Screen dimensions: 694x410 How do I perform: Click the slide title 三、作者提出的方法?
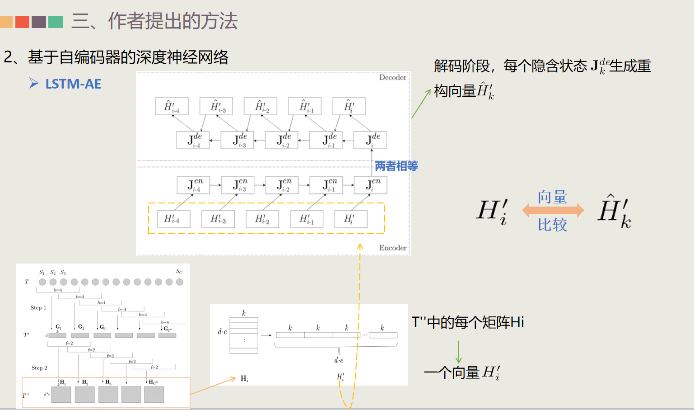point(156,21)
